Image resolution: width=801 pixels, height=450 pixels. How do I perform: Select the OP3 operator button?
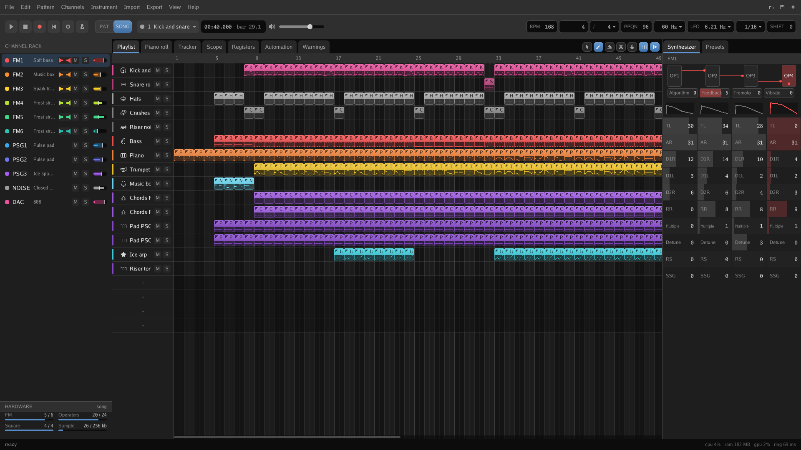click(x=751, y=76)
